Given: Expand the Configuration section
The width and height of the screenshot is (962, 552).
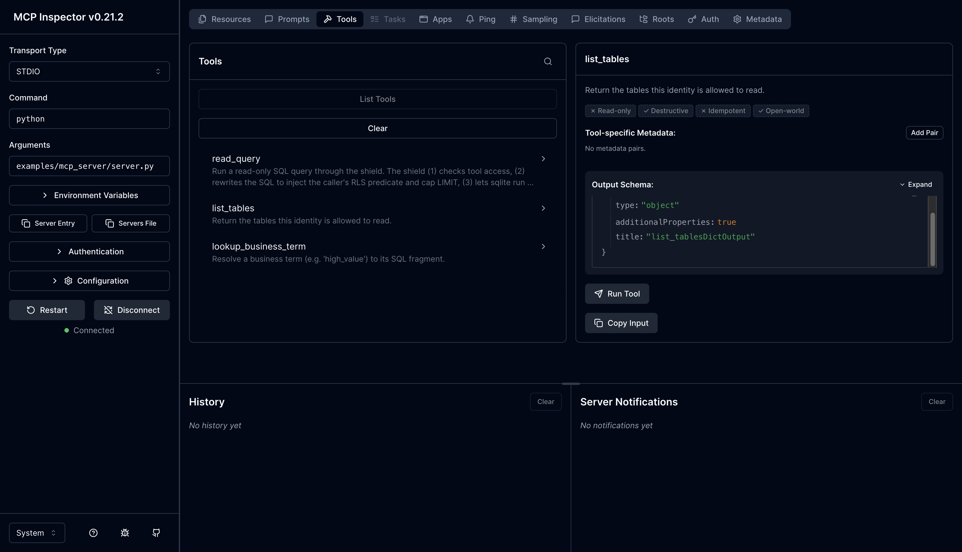Looking at the screenshot, I should (x=89, y=281).
